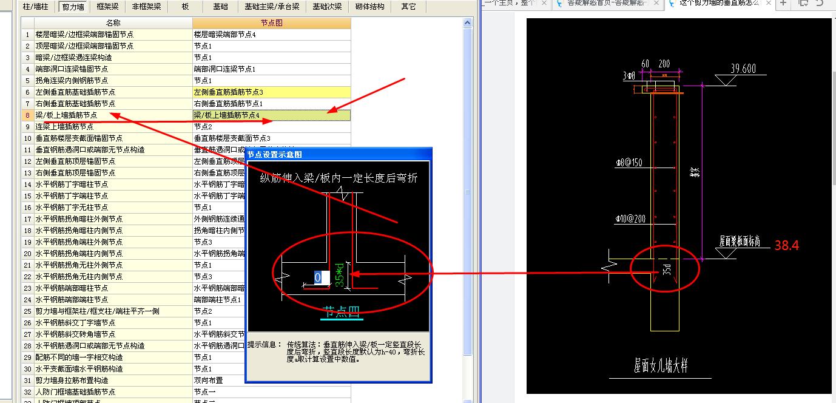The image size is (836, 403).
Task: Click the 节点图 column header
Action: pyautogui.click(x=272, y=23)
